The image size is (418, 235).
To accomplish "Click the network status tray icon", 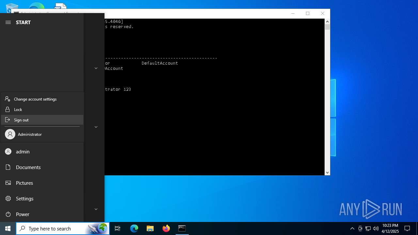I will point(368,228).
